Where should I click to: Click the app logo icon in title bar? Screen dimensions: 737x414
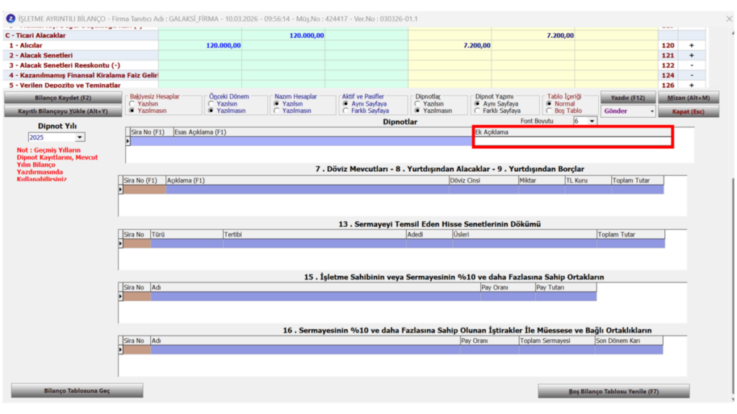(x=10, y=19)
